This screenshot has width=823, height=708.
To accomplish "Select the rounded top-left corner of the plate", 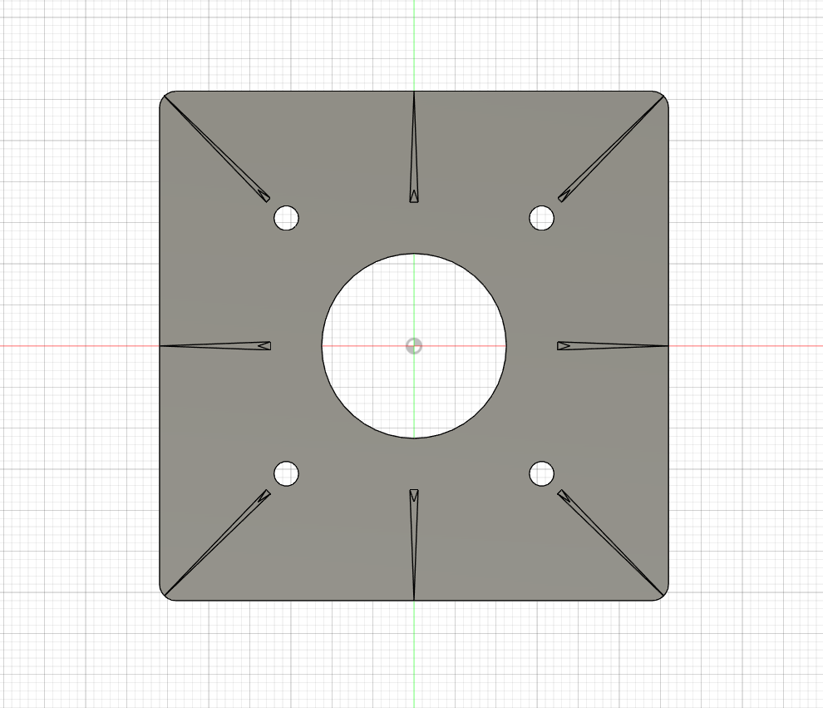I will pos(164,98).
